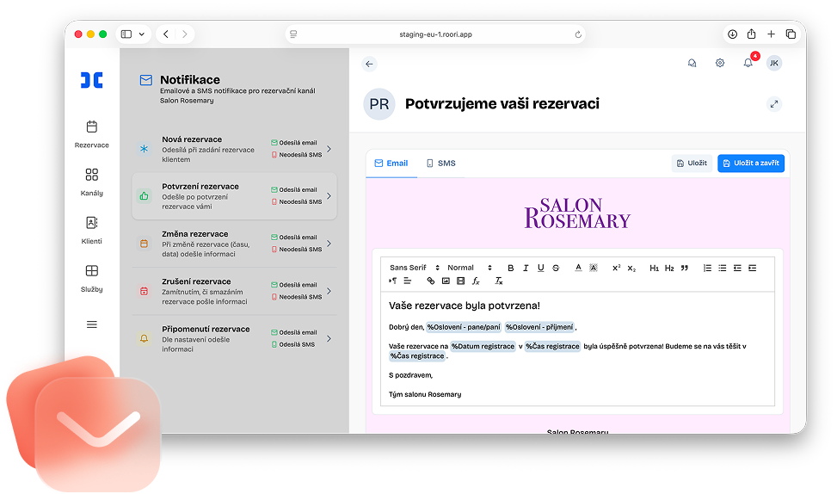Click the Uložit a zavřít button

750,163
